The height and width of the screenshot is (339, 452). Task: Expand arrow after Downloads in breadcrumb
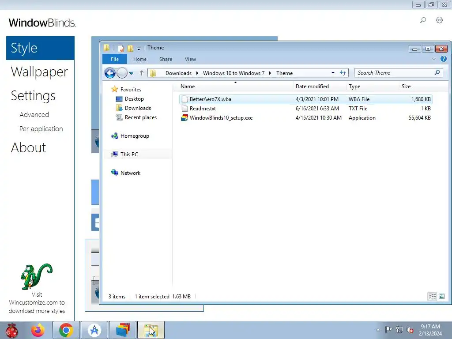(x=197, y=73)
